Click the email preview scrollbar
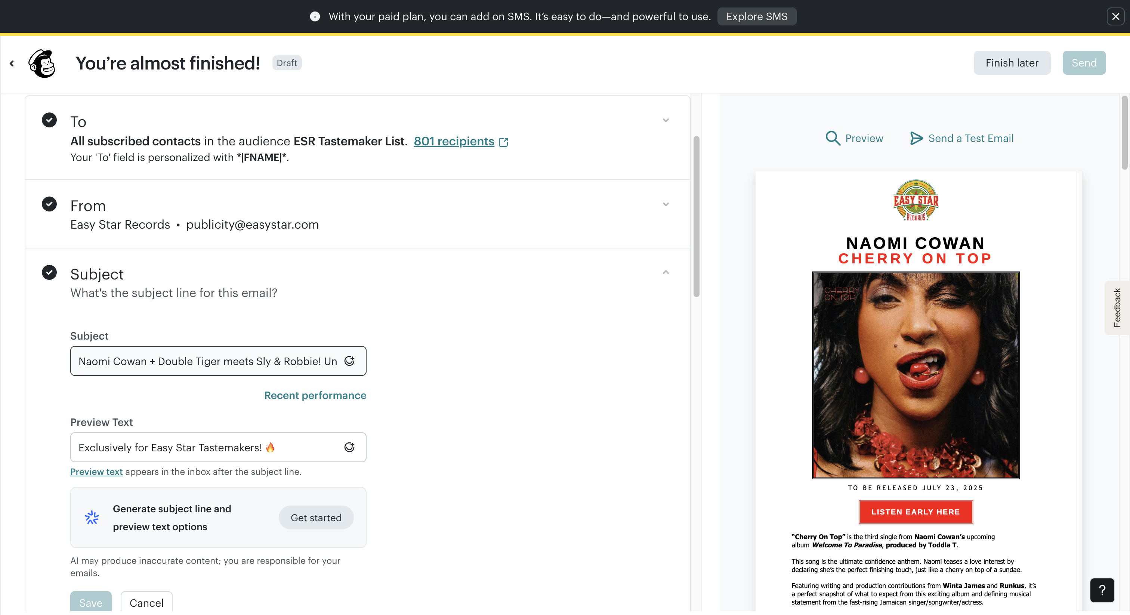Screen dimensions: 1130x615 1124,133
